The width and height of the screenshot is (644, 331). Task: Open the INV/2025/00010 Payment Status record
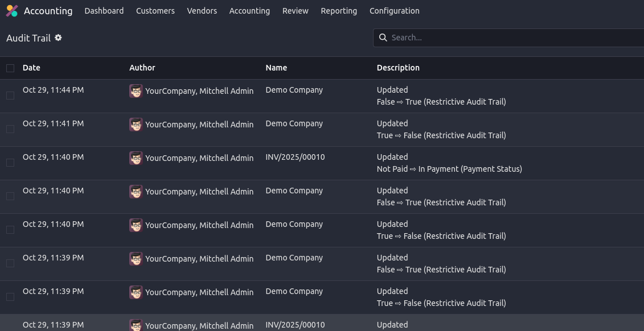coord(295,157)
